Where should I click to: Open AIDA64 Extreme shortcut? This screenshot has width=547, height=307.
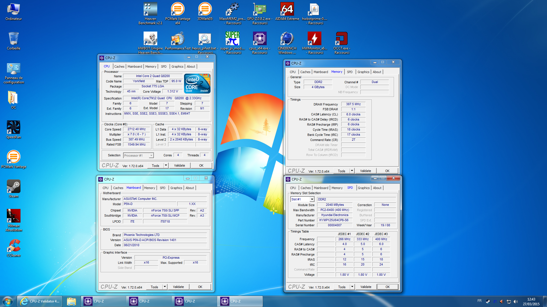coord(287,12)
